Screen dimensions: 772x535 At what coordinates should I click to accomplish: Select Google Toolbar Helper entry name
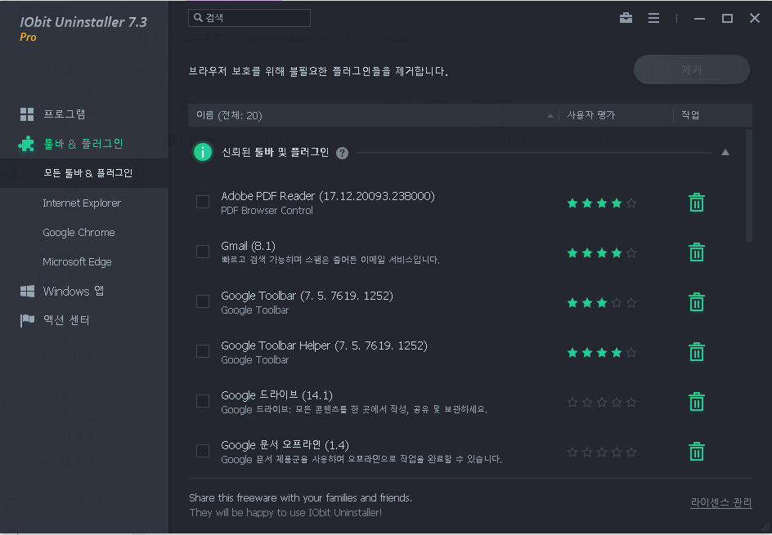click(x=324, y=346)
